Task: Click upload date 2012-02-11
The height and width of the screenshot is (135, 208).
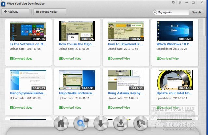Action: [180, 98]
